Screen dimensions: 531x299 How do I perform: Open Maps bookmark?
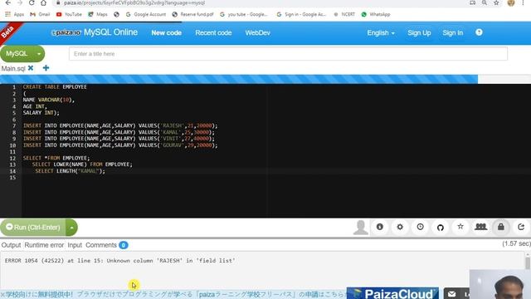(98, 14)
